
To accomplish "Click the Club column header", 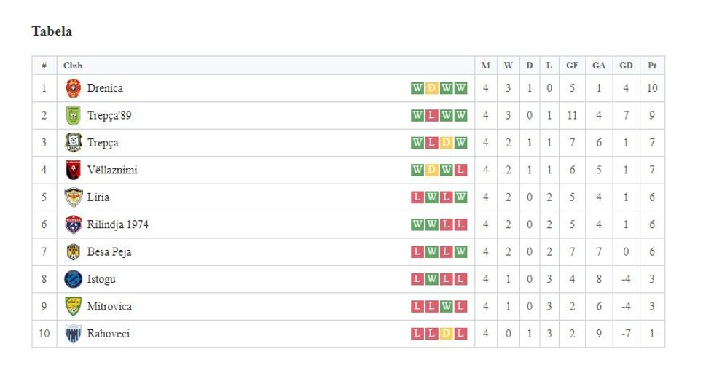I will [73, 66].
